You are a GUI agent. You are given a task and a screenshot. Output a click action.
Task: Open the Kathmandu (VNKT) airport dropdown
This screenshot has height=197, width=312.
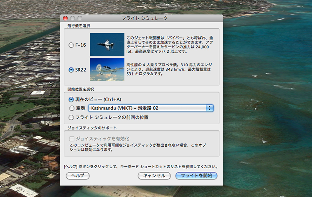[150, 108]
